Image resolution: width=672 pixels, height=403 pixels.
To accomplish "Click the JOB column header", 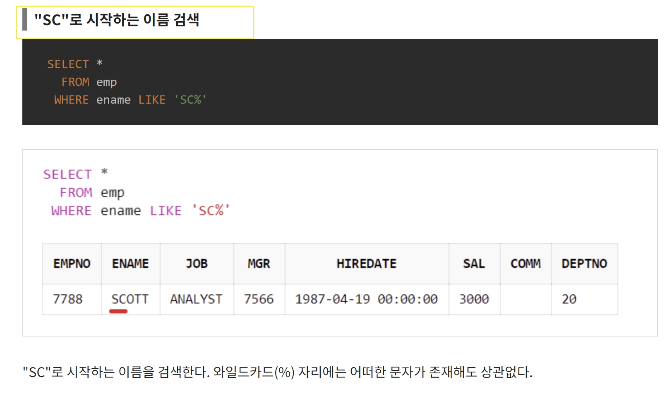I will (197, 264).
